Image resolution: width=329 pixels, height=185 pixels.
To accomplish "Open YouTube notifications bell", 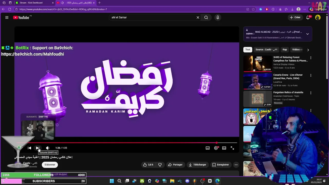I will (308, 17).
